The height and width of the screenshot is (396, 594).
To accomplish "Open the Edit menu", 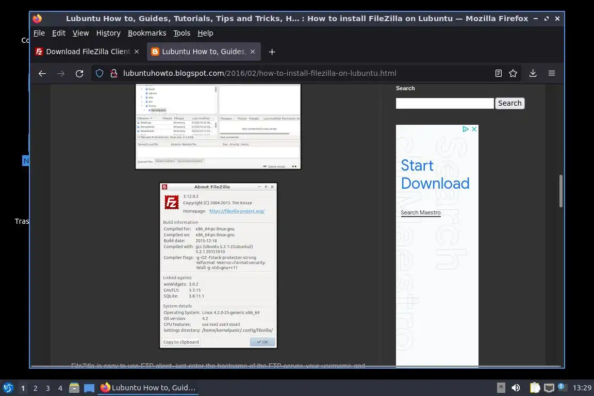I will [59, 33].
